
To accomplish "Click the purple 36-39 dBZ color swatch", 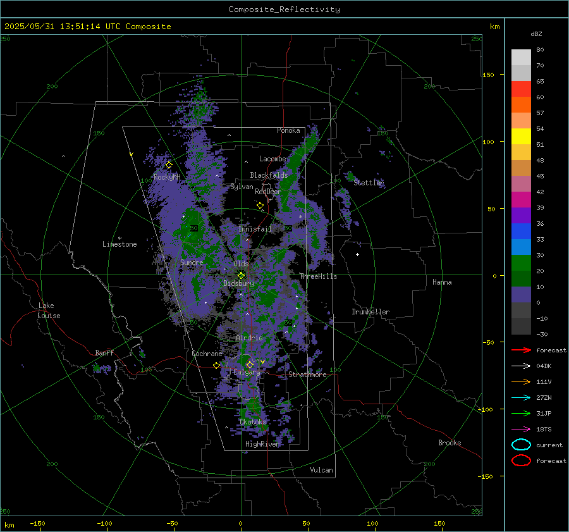I will (521, 215).
